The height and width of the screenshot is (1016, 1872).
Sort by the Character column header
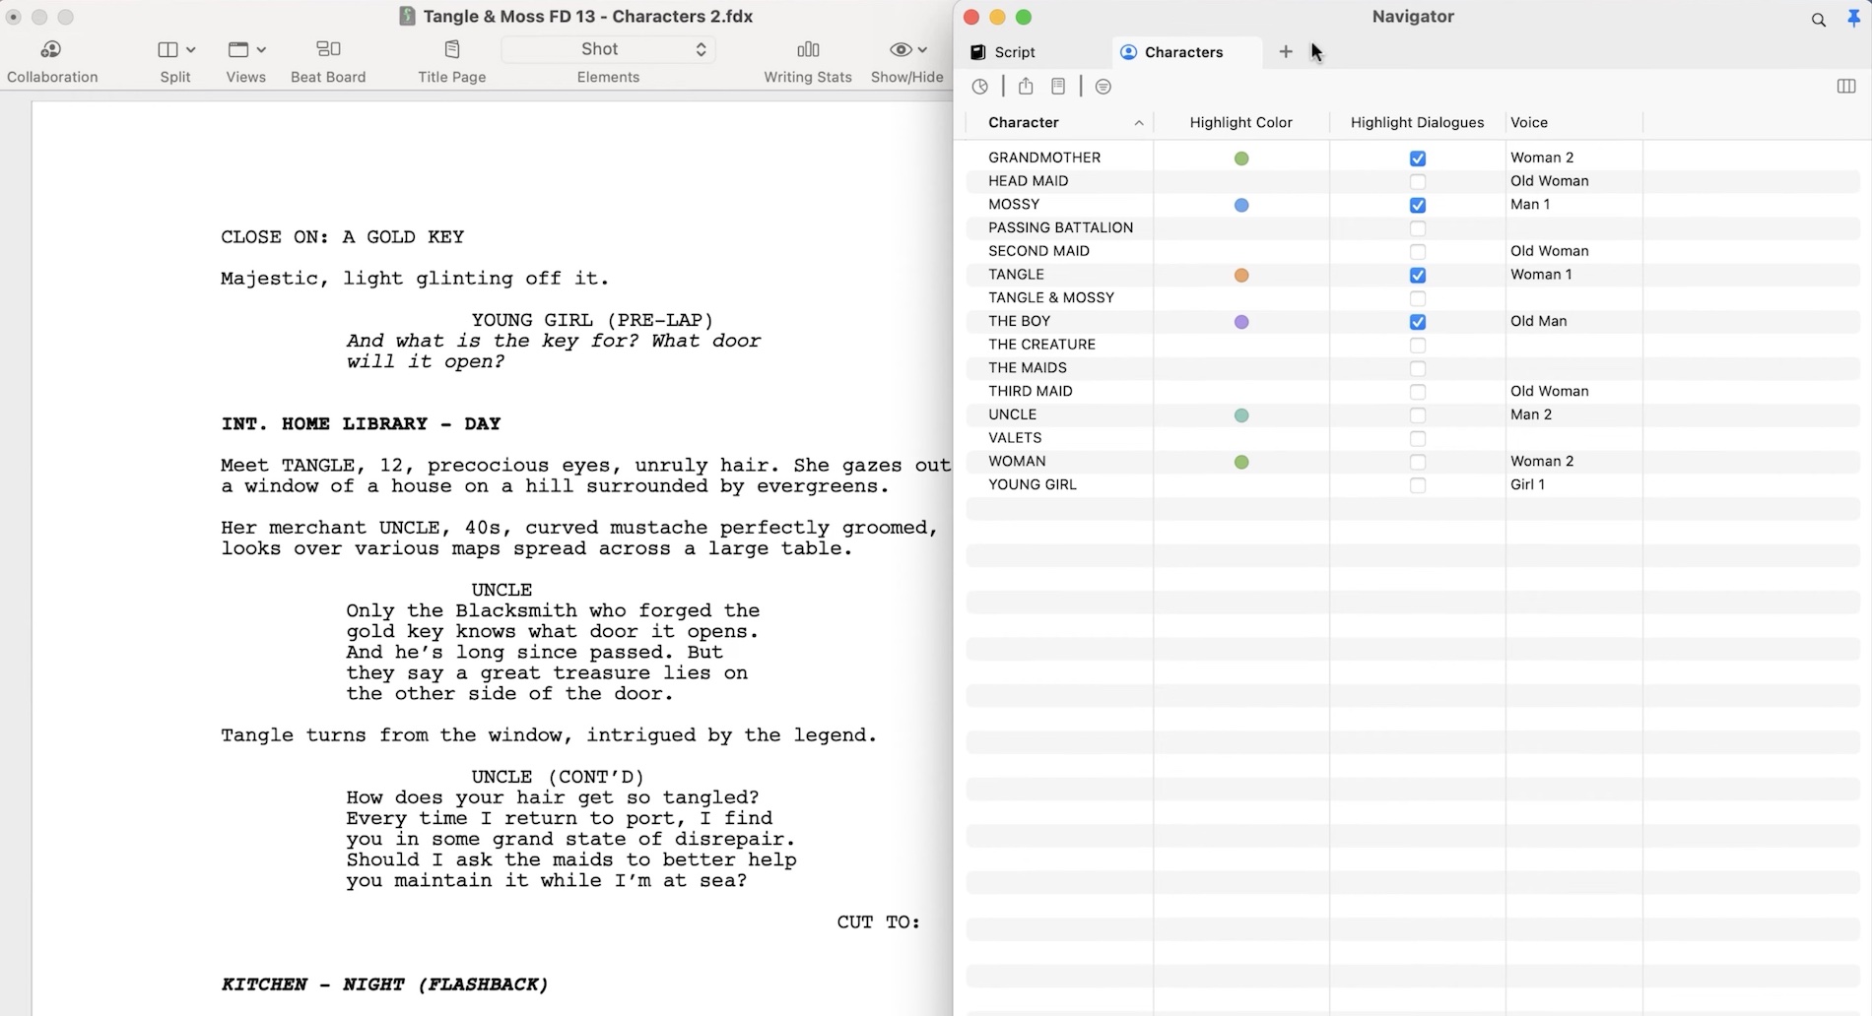pos(1024,123)
